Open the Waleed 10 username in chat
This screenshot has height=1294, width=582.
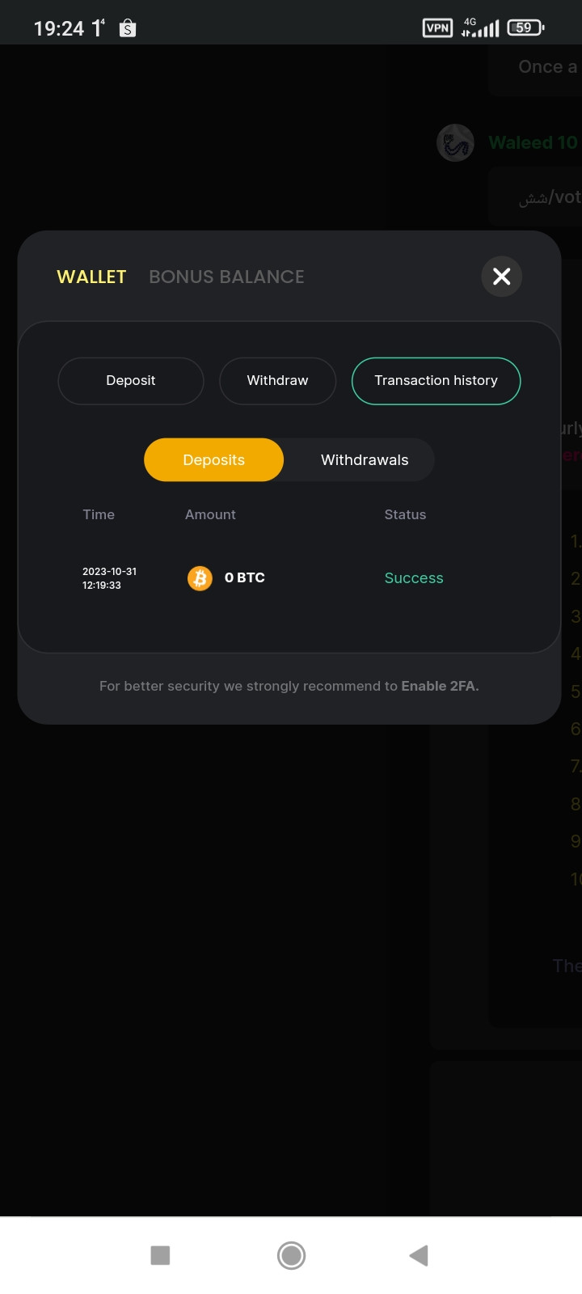click(x=533, y=143)
